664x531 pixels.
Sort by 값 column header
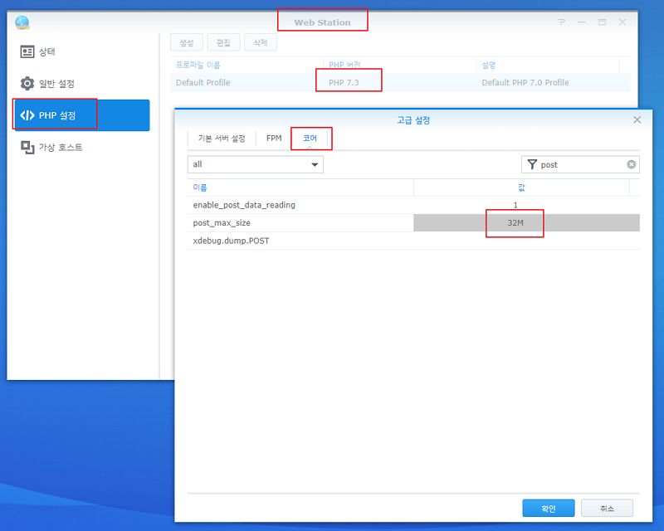tap(521, 188)
